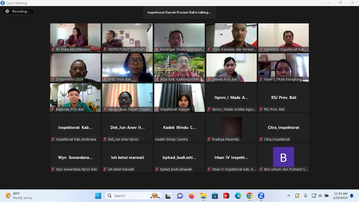Image resolution: width=359 pixels, height=202 pixels.
Task: Click the Recording indicator icon
Action: tap(7, 11)
